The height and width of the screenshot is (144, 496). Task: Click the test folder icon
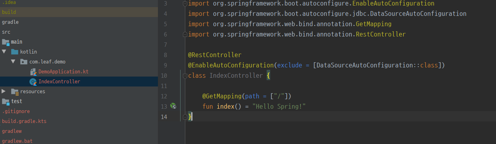[6, 102]
